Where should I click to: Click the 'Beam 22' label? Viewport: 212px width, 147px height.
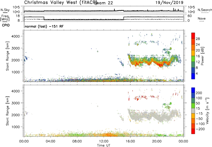click(103, 3)
